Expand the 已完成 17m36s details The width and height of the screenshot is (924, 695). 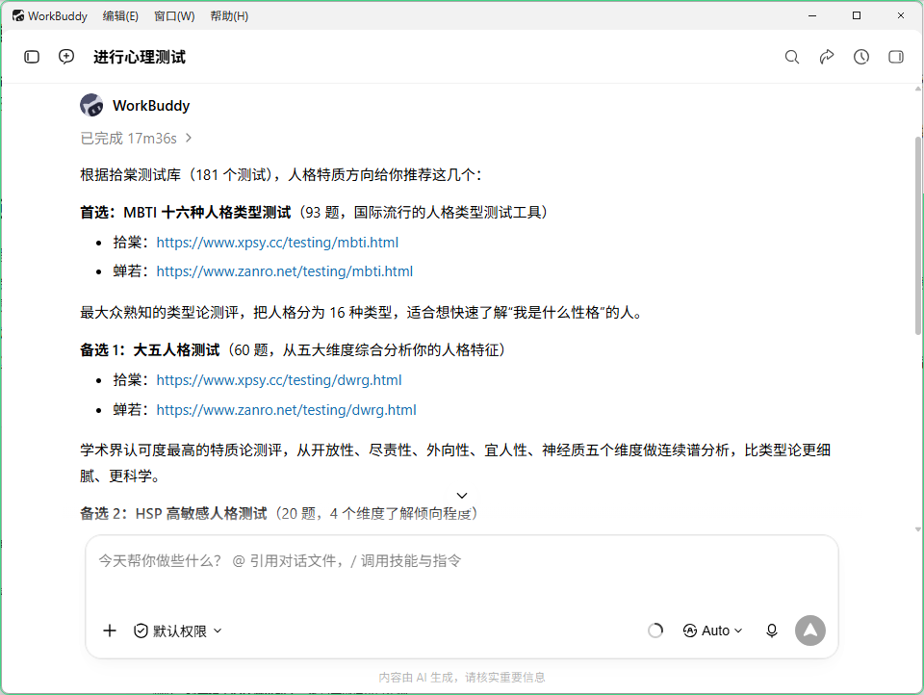coord(136,138)
